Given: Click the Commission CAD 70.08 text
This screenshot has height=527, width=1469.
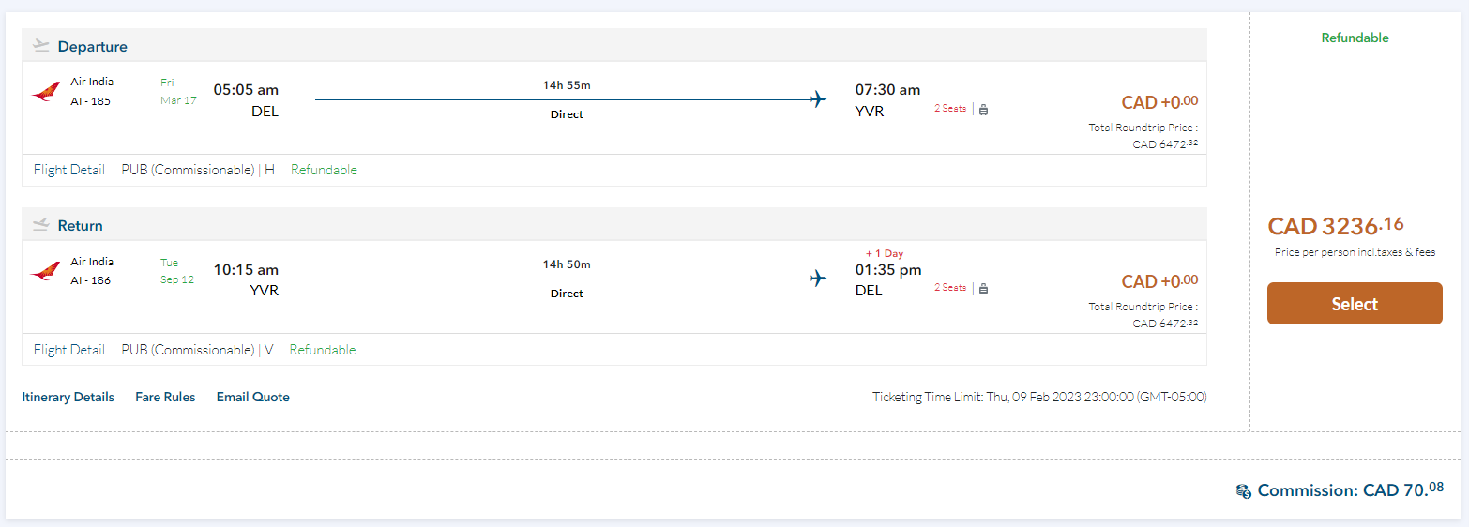Looking at the screenshot, I should pos(1350,489).
